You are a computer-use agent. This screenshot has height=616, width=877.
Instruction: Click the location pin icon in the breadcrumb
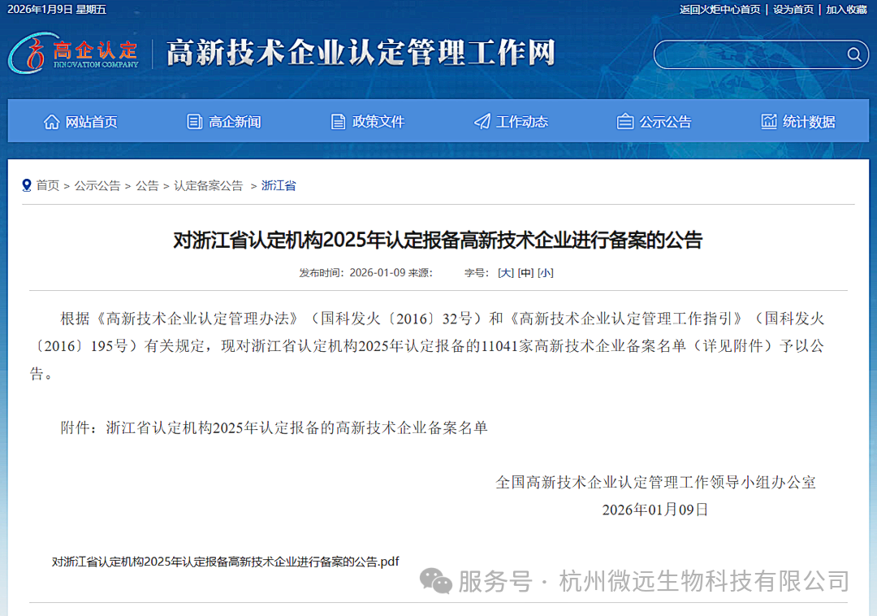[x=25, y=185]
